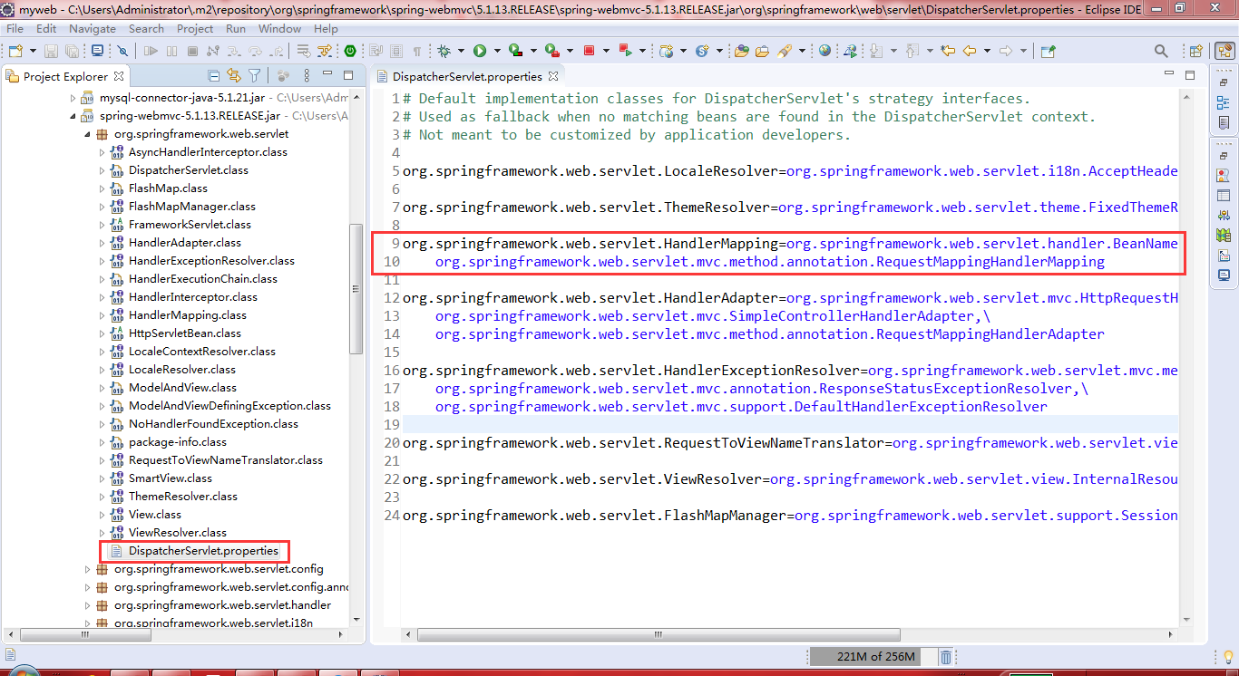
Task: Toggle Link with Editor in Project Explorer
Action: coord(234,76)
